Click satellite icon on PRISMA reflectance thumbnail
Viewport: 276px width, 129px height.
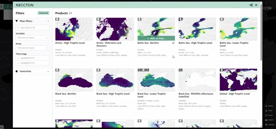click(x=180, y=70)
